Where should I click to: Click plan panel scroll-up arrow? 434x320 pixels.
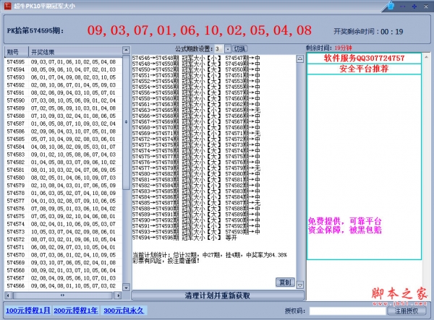click(x=300, y=59)
